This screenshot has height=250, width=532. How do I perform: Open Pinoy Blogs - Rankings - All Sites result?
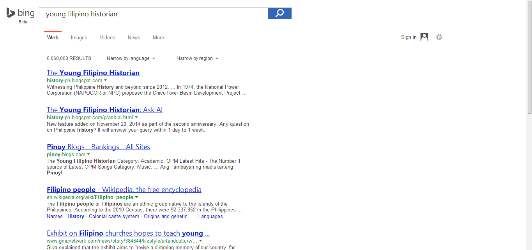98,147
